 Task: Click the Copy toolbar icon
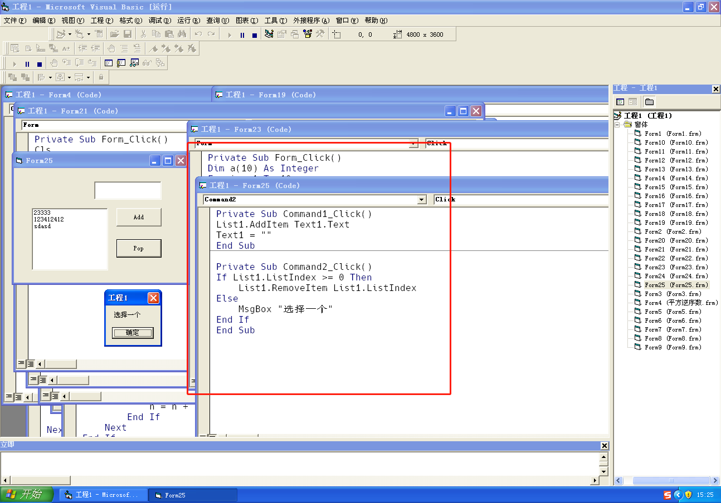(x=156, y=34)
